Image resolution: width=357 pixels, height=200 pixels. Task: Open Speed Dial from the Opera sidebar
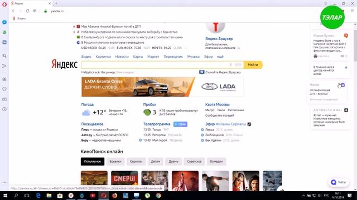coord(4,79)
